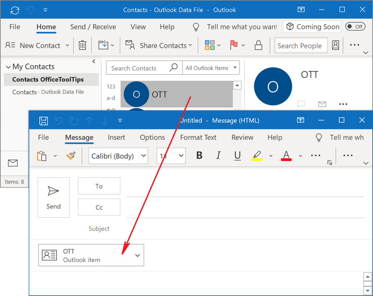Open All Outlook Items scope dropdown
The height and width of the screenshot is (296, 373).
click(x=211, y=68)
